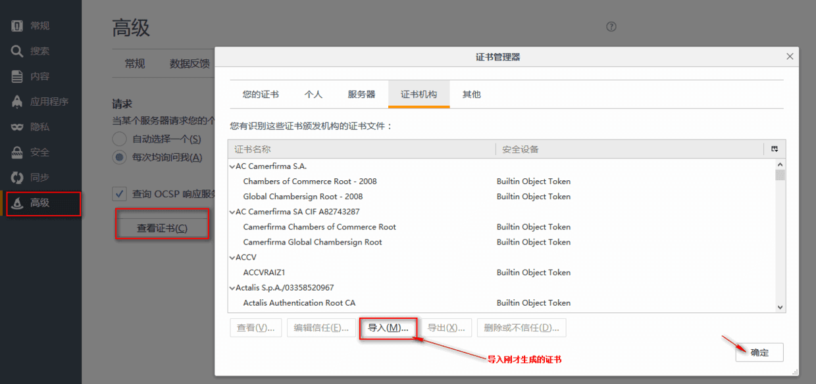816x384 pixels.
Task: Select Camerfirma Global Chambersign Root
Action: click(x=313, y=242)
